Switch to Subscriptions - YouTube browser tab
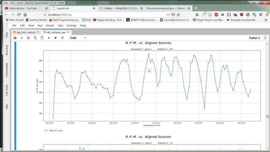Image resolution: width=270 pixels, height=152 pixels. point(23,8)
